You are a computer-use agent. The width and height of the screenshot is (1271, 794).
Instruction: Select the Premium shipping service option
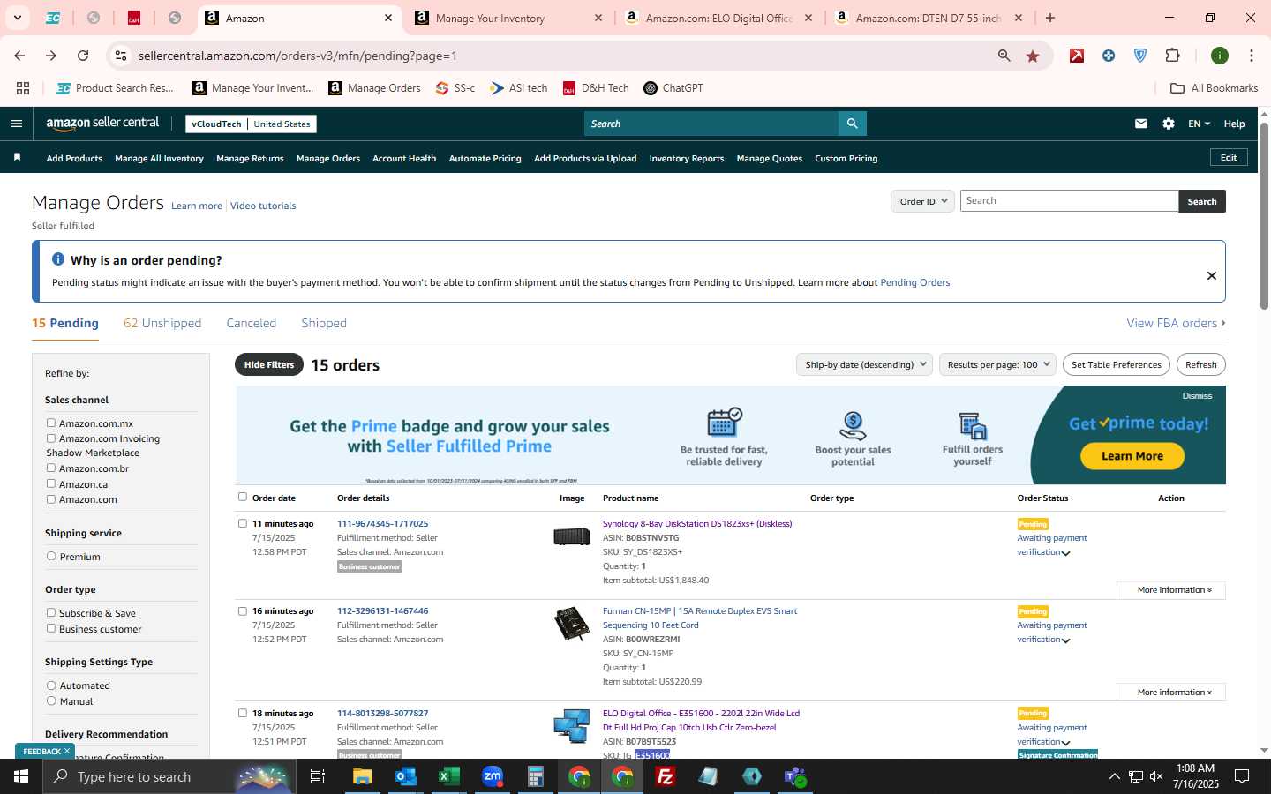click(x=51, y=557)
